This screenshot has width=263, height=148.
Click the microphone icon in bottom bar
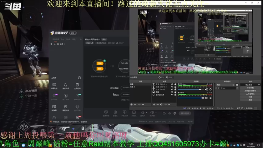143,112
